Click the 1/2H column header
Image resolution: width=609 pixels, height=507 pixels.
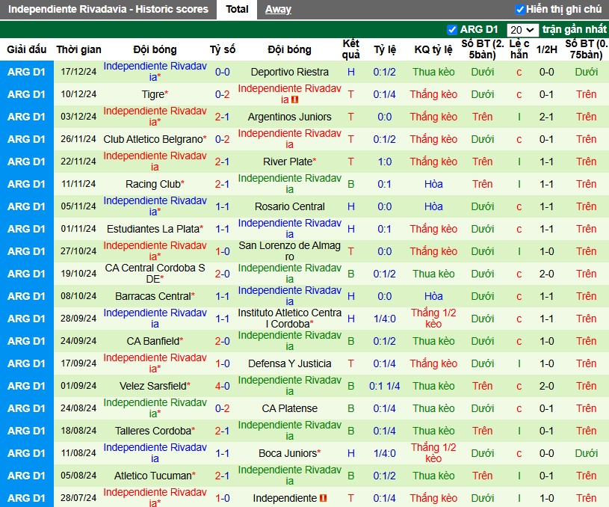(x=546, y=49)
